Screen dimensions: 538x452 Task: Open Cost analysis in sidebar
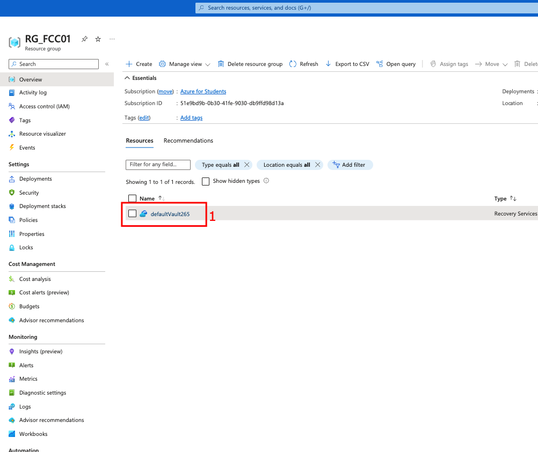(35, 279)
